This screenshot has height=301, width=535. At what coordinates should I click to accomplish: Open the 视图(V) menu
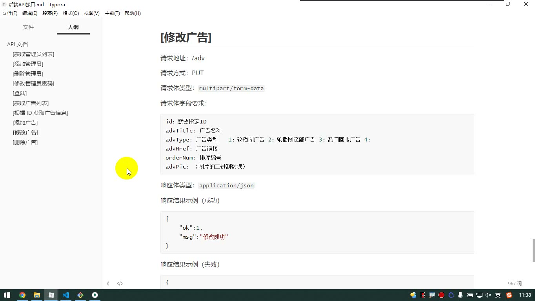[91, 13]
